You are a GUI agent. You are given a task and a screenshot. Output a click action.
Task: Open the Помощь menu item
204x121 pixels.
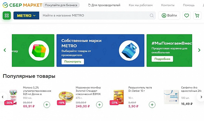point(189,5)
